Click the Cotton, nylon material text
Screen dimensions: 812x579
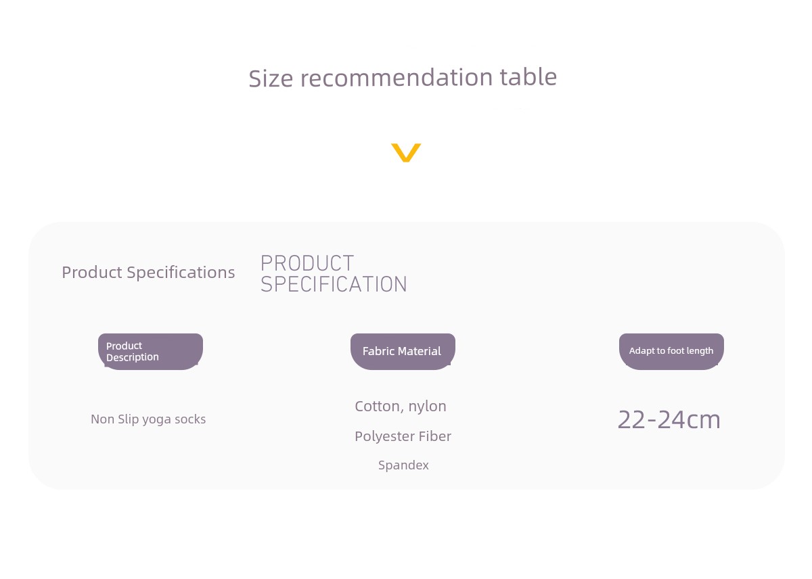[401, 407]
